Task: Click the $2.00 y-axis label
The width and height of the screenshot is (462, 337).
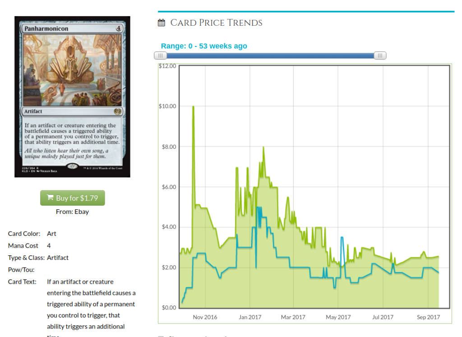Action: coord(169,268)
